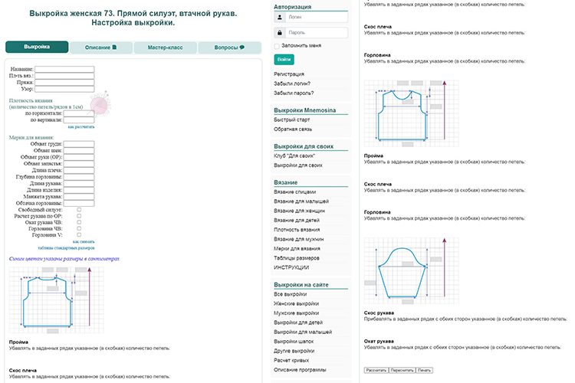Click the pink yarn ball logo
Screen dimensions: 575x383
[x=100, y=105]
